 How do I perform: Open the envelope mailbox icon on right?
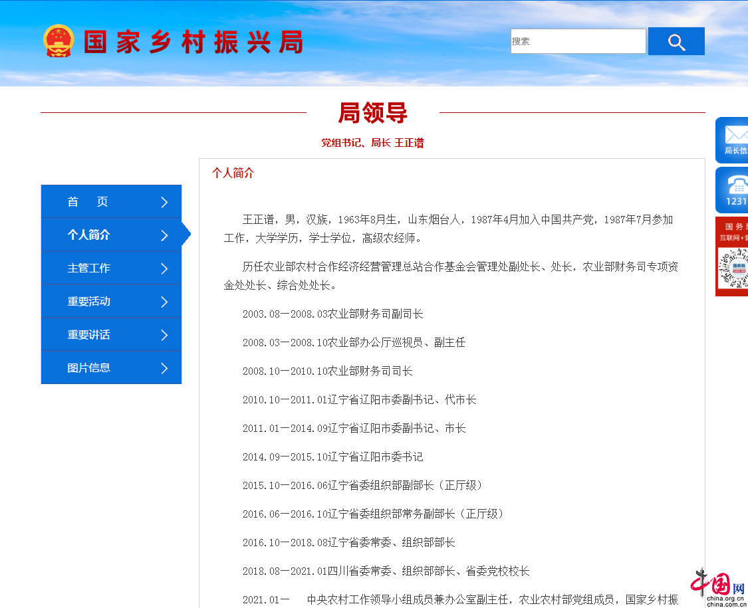(x=734, y=140)
